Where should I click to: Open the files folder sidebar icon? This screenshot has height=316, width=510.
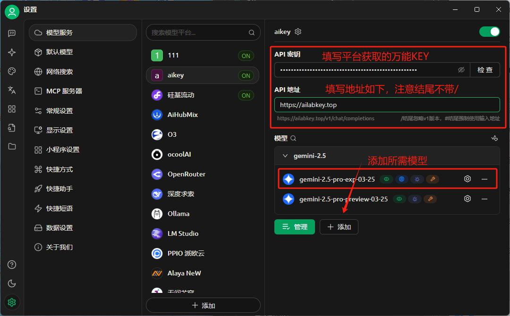click(x=12, y=147)
